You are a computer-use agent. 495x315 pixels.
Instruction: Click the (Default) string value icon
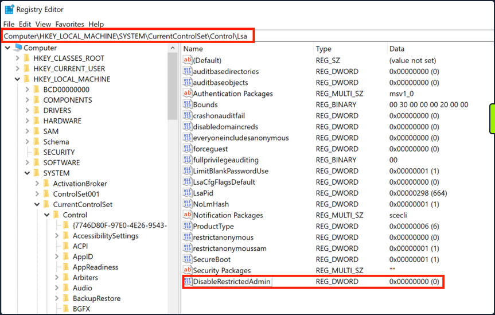188,60
